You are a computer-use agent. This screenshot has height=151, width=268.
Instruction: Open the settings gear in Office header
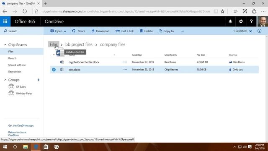(241, 21)
